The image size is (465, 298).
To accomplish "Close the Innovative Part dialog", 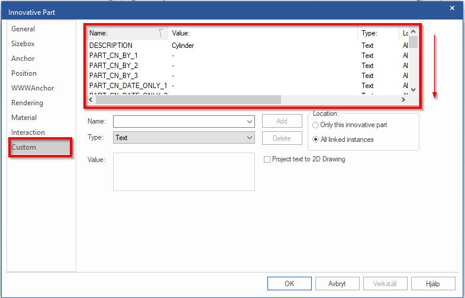I will (x=452, y=8).
